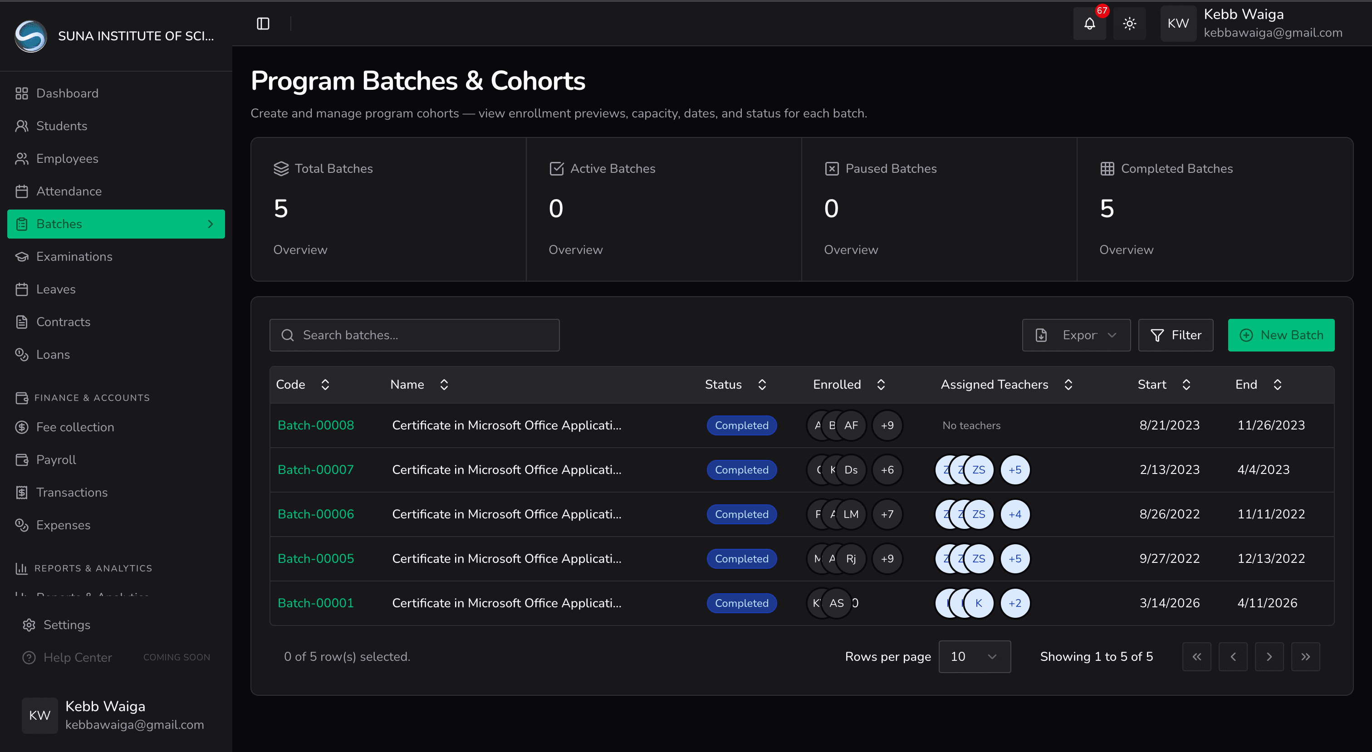1372x752 pixels.
Task: Click the Suna Institute logo
Action: (x=30, y=36)
